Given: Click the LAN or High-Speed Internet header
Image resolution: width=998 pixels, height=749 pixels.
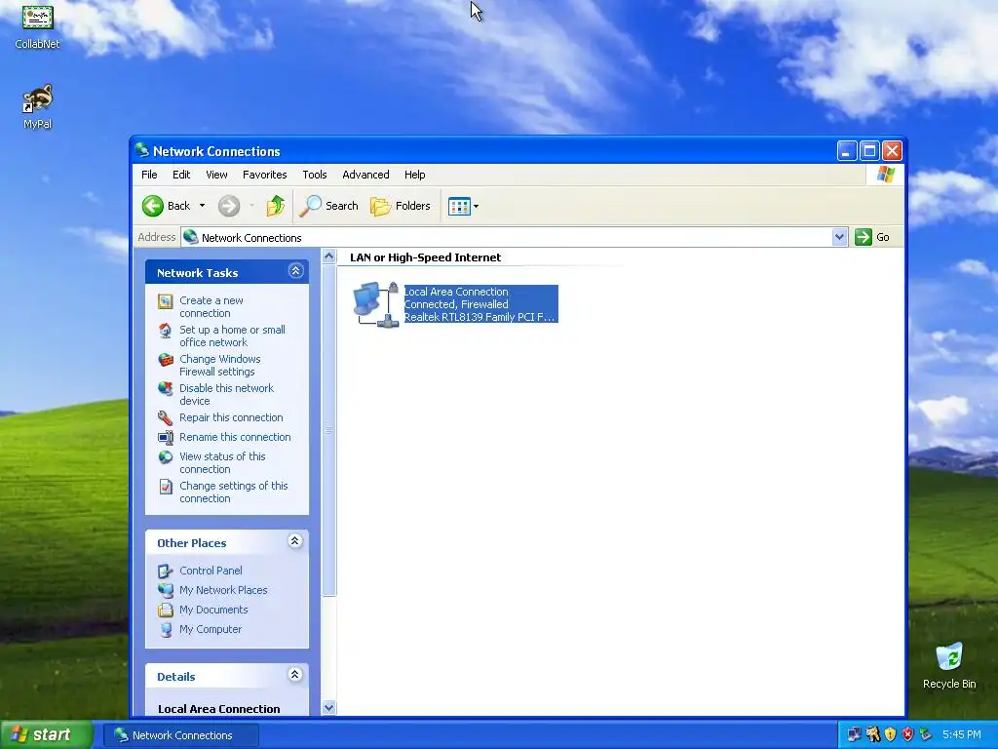Looking at the screenshot, I should point(425,257).
